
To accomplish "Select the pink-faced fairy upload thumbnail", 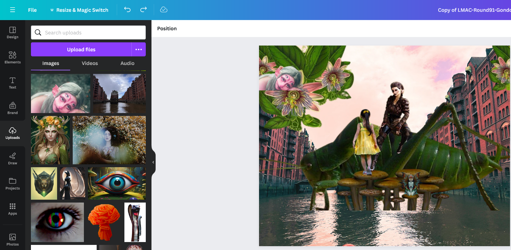I will [61, 94].
